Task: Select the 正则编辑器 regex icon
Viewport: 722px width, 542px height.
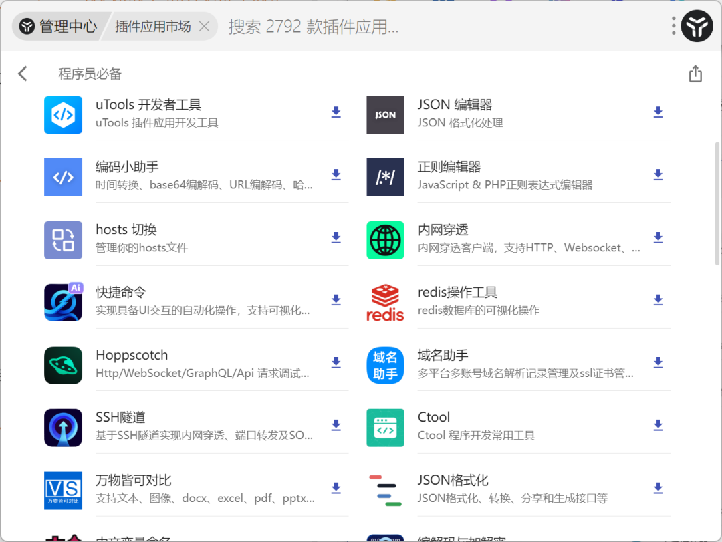Action: coord(386,177)
